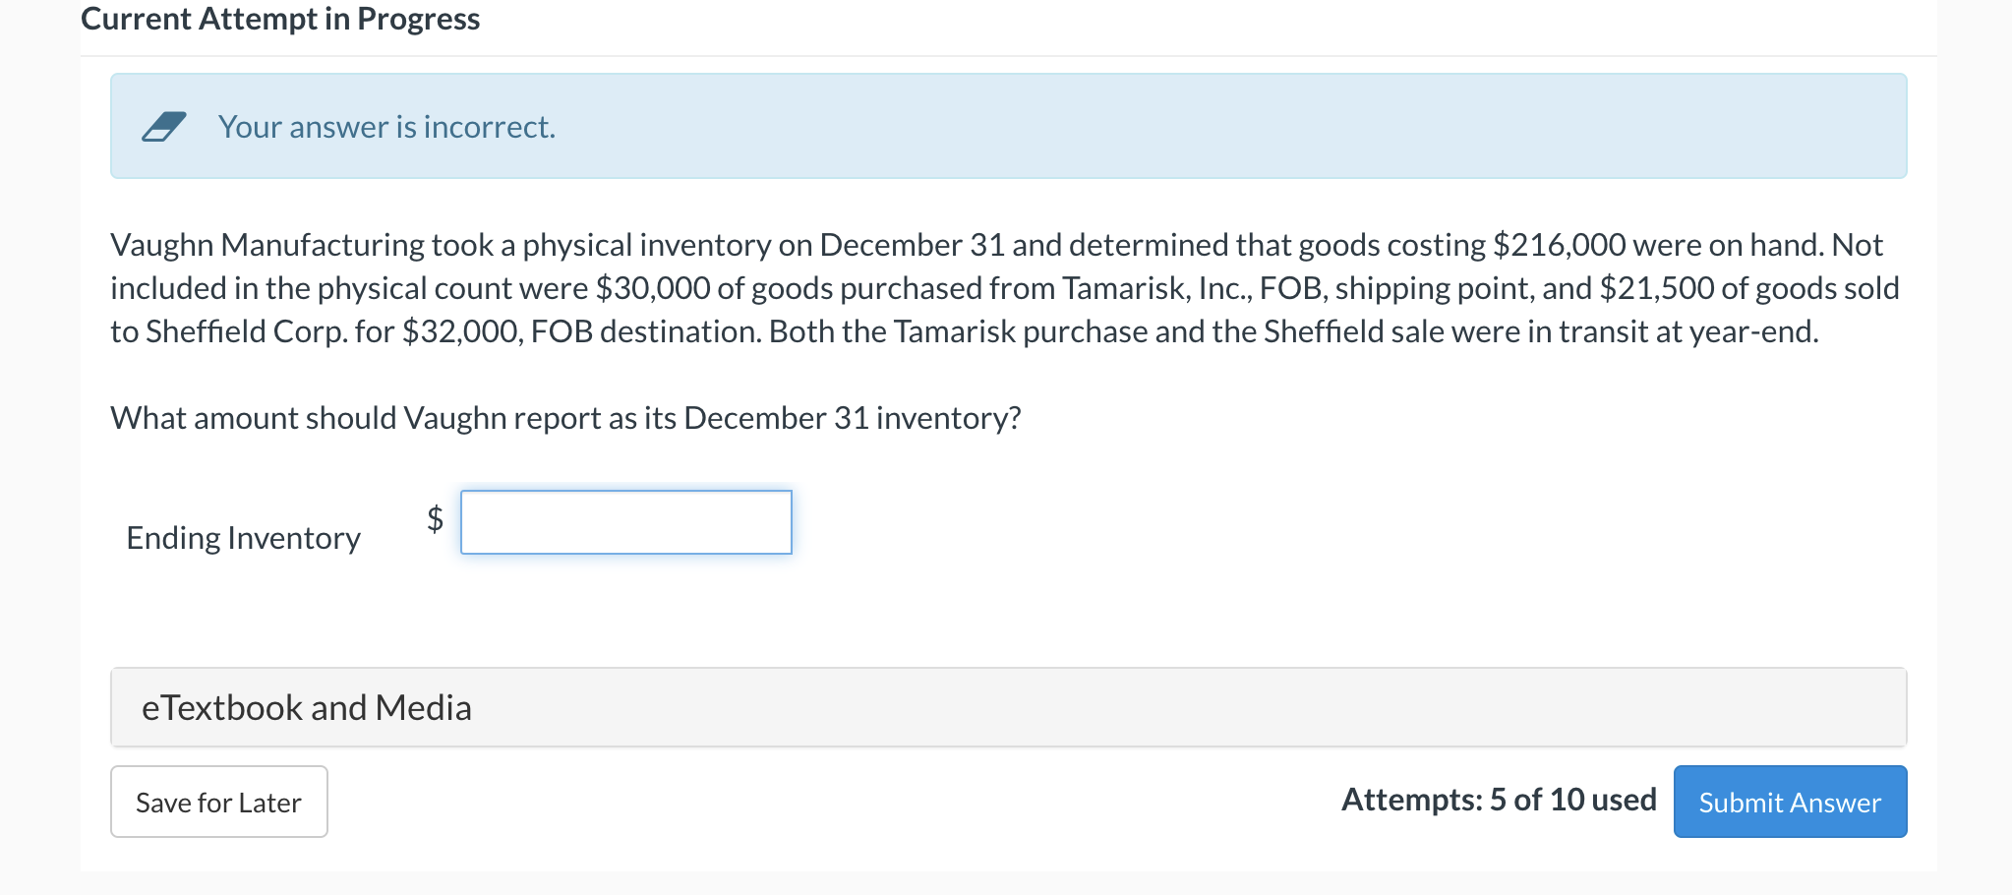Click the eraser icon in the feedback banner
The height and width of the screenshot is (895, 2012).
(x=163, y=127)
